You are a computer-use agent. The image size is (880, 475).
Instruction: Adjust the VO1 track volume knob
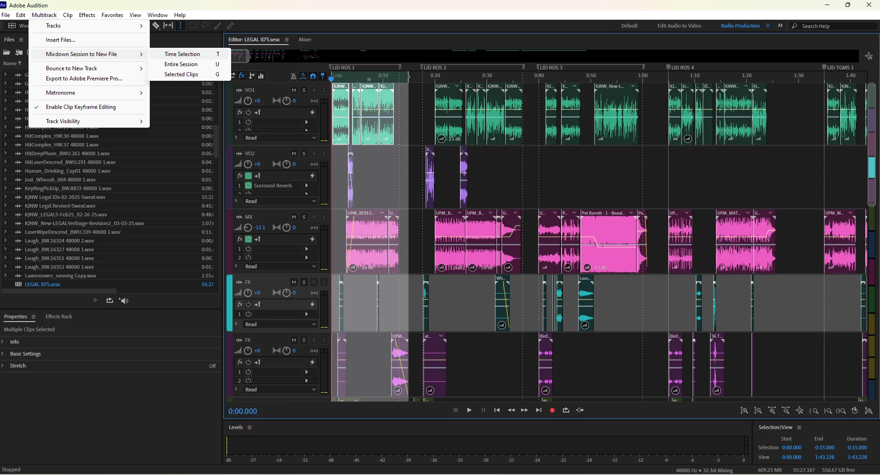point(248,101)
